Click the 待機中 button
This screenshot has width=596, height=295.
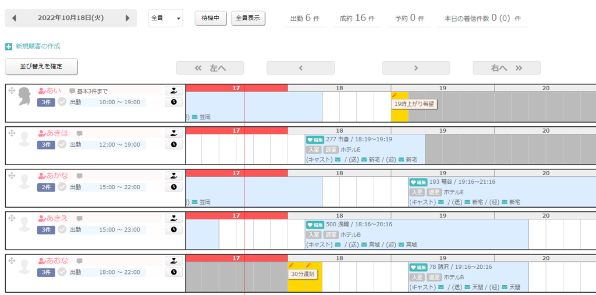211,18
